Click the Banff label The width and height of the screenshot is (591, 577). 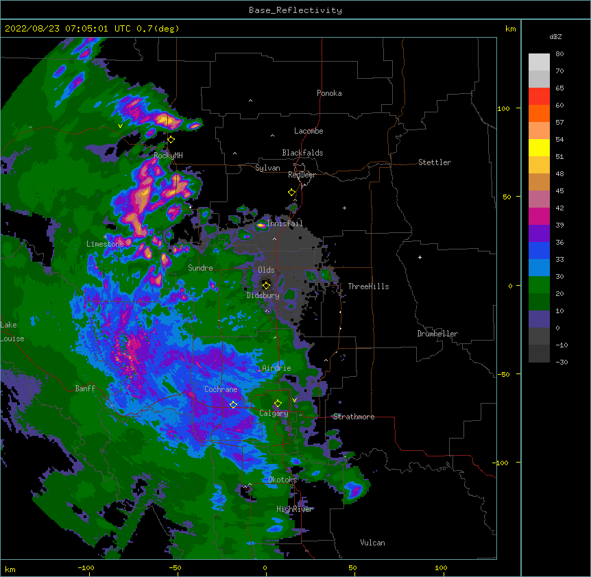point(85,389)
